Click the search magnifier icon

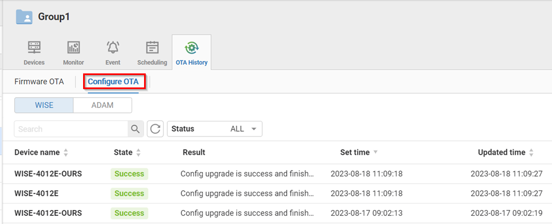point(134,129)
